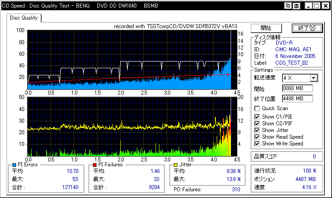This screenshot has height=198, width=332.
Task: Click the PI Errors total 127140
Action: click(70, 187)
